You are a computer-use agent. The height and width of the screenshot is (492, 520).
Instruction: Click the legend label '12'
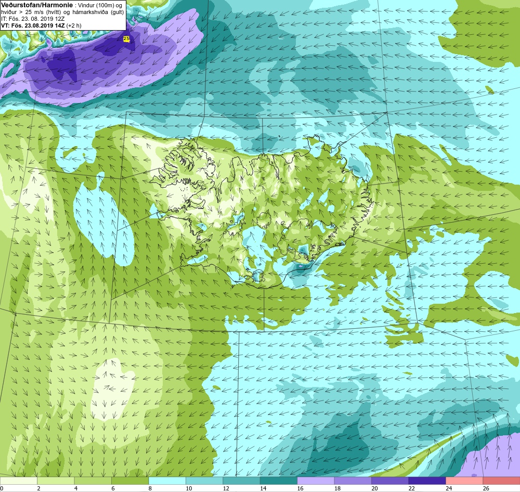coord(226,488)
